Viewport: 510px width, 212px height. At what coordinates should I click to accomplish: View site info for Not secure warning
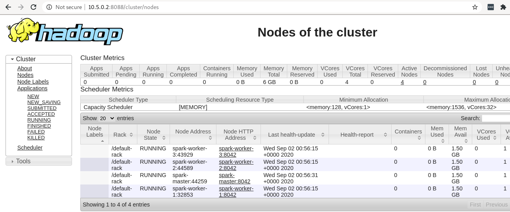click(64, 7)
